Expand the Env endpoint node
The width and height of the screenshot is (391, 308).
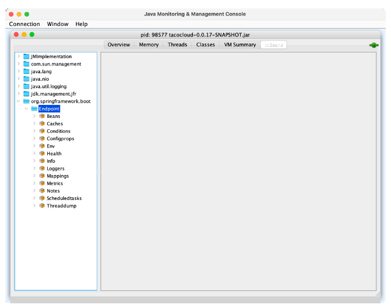pyautogui.click(x=34, y=146)
